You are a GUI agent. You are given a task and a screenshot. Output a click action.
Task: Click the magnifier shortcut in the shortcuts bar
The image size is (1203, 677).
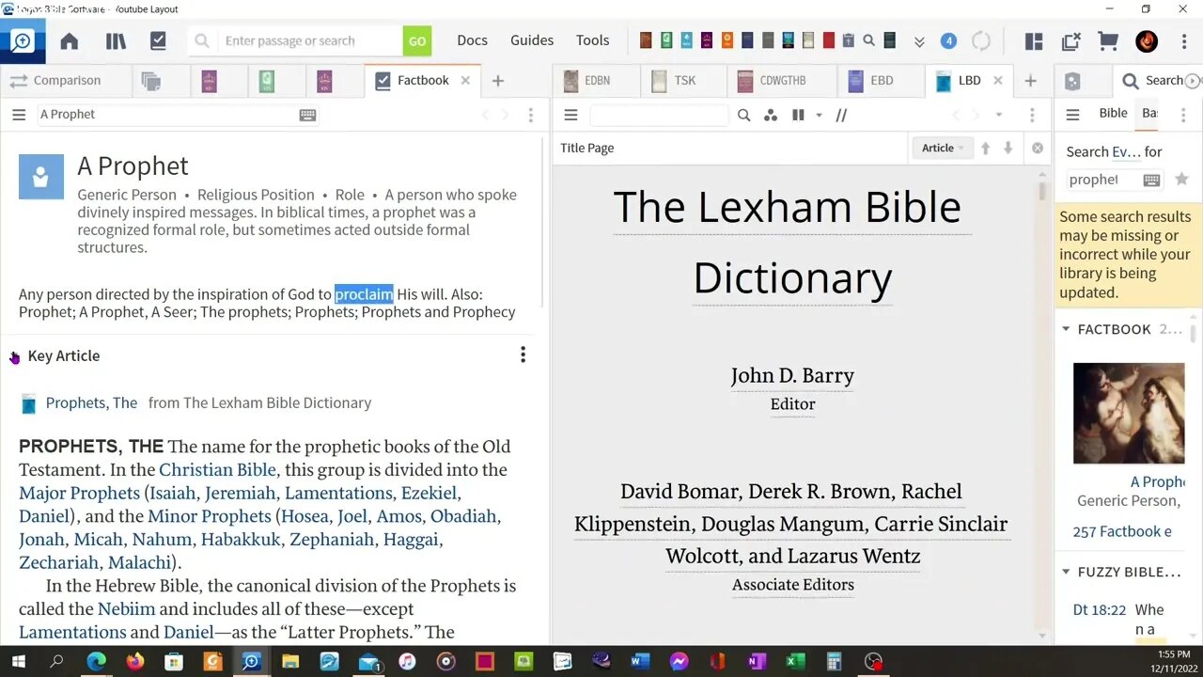coord(868,40)
